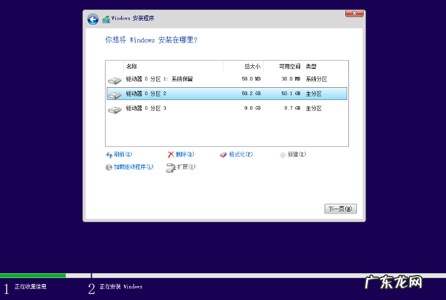This screenshot has height=300, width=446.
Task: Go back with the blue arrow button
Action: [93, 20]
